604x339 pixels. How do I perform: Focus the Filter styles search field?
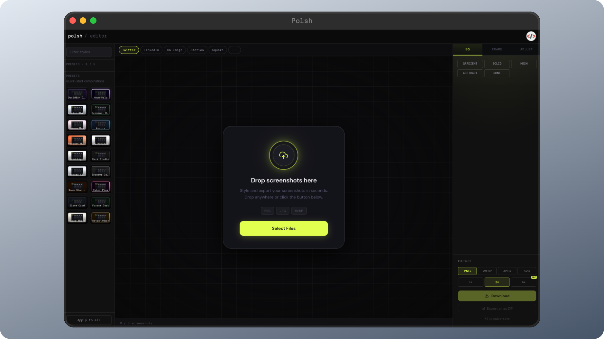pos(89,52)
